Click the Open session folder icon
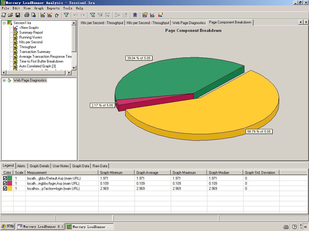Screen dimensions: 309x231 tap(11, 15)
